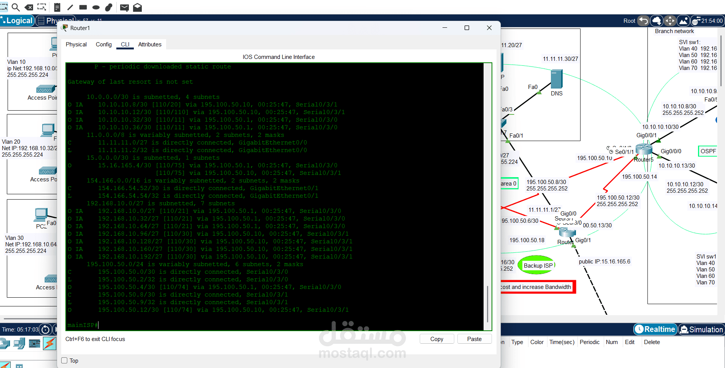Select the Network Devices category icon
The width and height of the screenshot is (725, 368).
tap(5, 344)
